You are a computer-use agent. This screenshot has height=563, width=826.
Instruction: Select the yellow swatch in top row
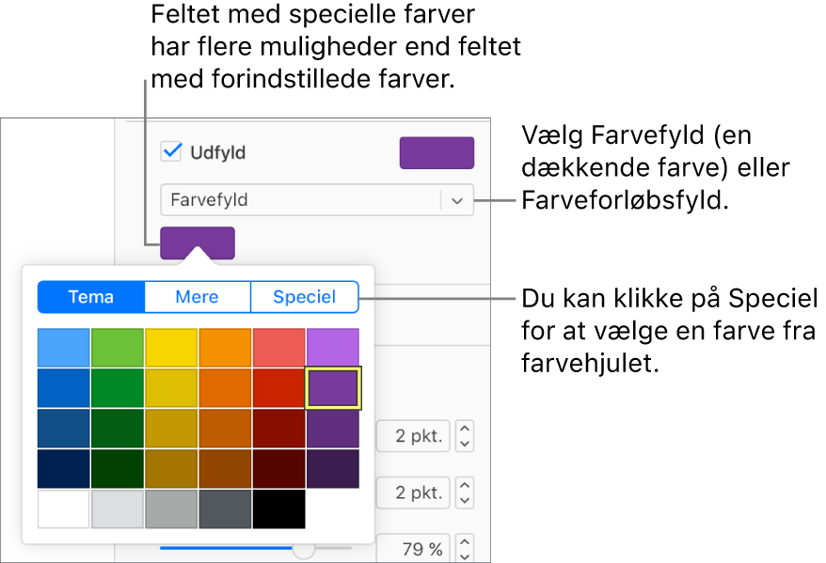tap(171, 348)
